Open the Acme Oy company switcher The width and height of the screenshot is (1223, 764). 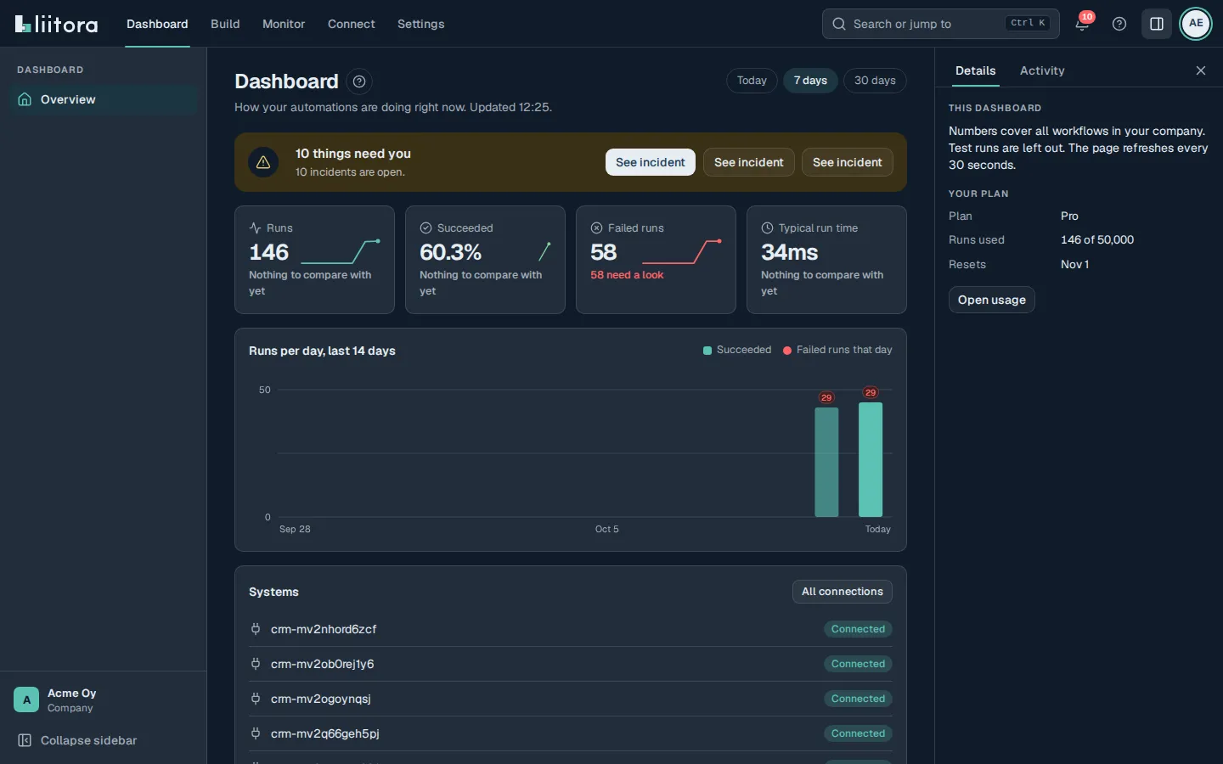click(104, 699)
